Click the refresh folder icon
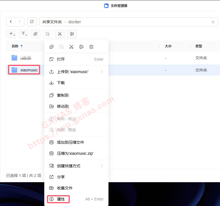Image resolution: width=220 pixels, height=206 pixels. pos(32,22)
